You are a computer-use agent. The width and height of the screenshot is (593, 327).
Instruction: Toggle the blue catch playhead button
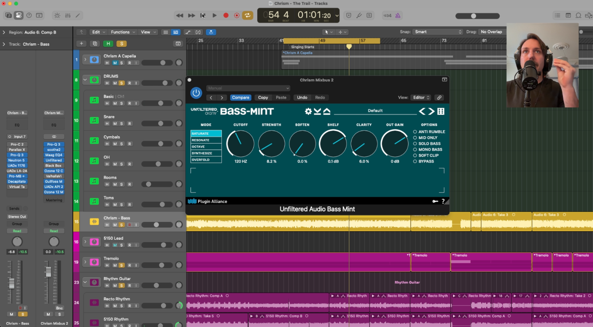click(211, 32)
